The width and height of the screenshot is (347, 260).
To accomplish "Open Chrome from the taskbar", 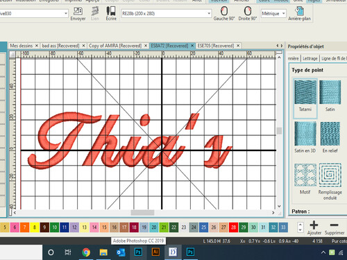I will 86,252.
